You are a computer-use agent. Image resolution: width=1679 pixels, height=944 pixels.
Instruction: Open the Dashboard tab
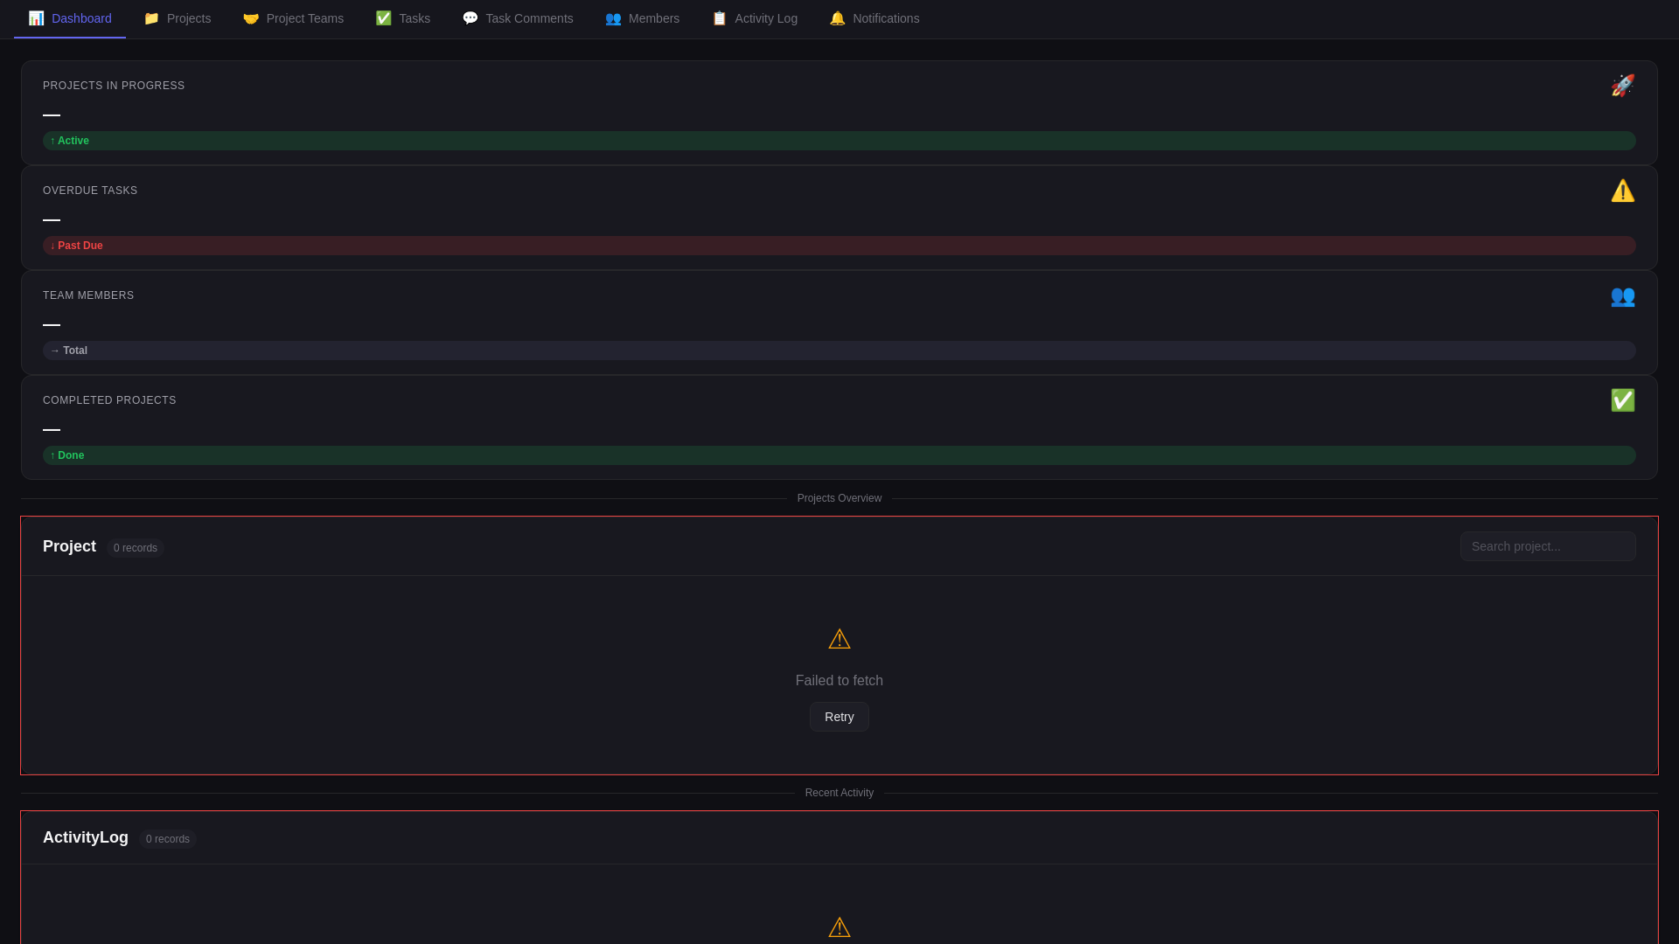tap(70, 18)
